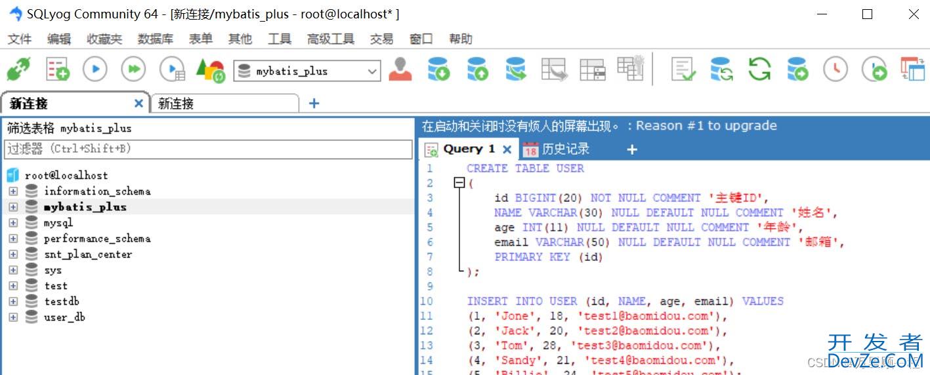Click the table with wrench icon
930x375 pixels.
(631, 68)
